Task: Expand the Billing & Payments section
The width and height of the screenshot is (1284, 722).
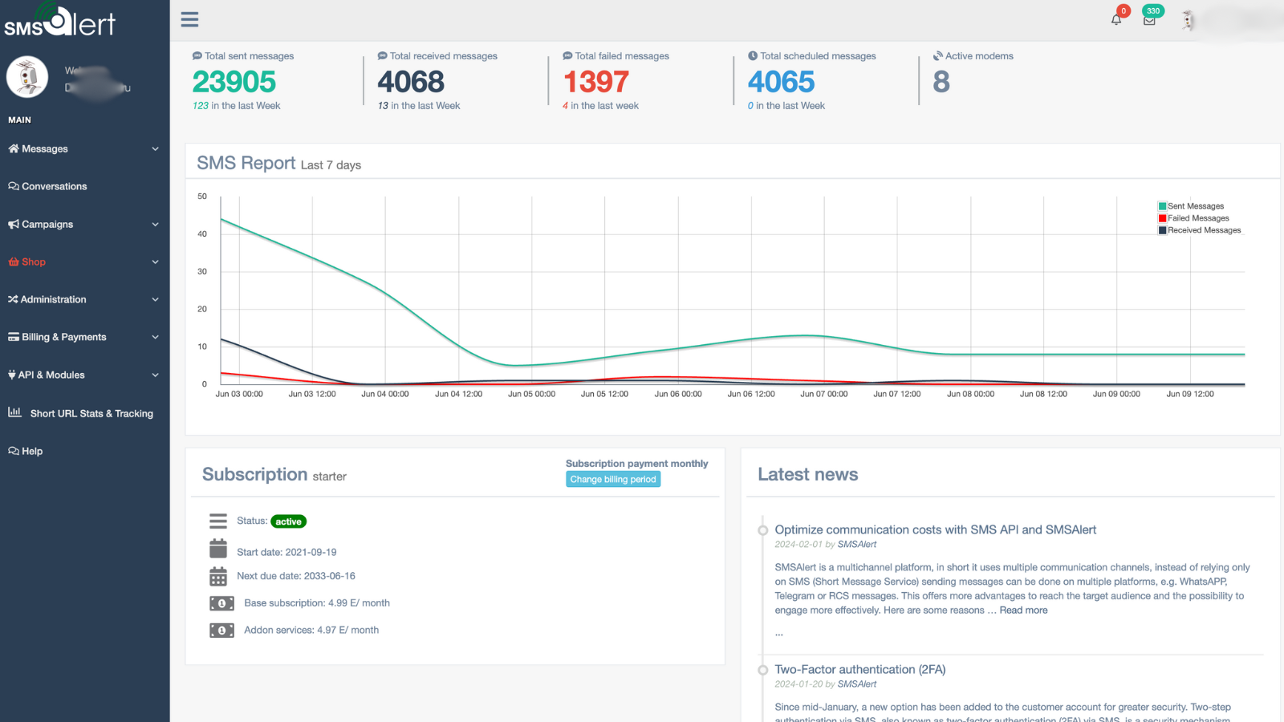Action: point(63,337)
